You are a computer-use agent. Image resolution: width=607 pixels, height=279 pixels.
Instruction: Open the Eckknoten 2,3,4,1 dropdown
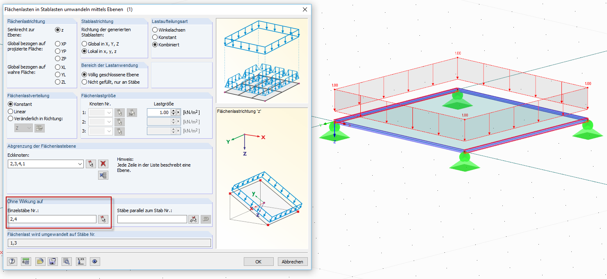click(x=80, y=164)
